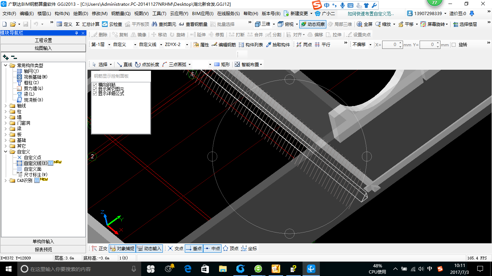This screenshot has height=276, width=492.
Task: Open Edge browser from taskbar
Action: (x=188, y=269)
